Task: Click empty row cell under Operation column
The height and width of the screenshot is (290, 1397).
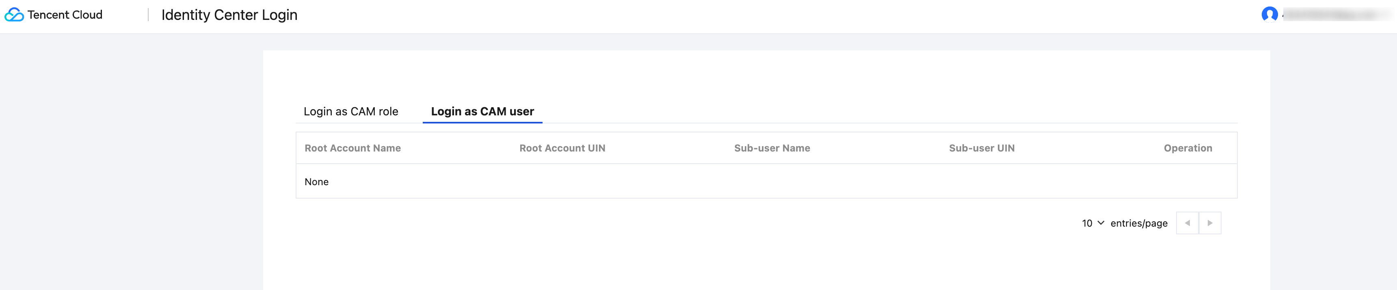Action: click(x=1188, y=182)
